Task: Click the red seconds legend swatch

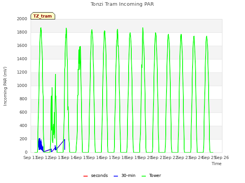Action: point(85,176)
